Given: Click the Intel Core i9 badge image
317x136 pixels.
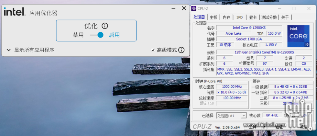Looking at the screenshot, I should 298,36.
